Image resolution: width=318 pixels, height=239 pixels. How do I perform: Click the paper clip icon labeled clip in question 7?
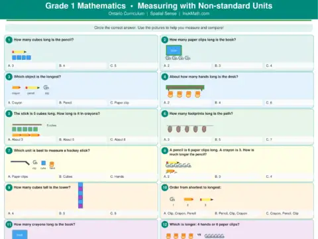pyautogui.click(x=35, y=163)
